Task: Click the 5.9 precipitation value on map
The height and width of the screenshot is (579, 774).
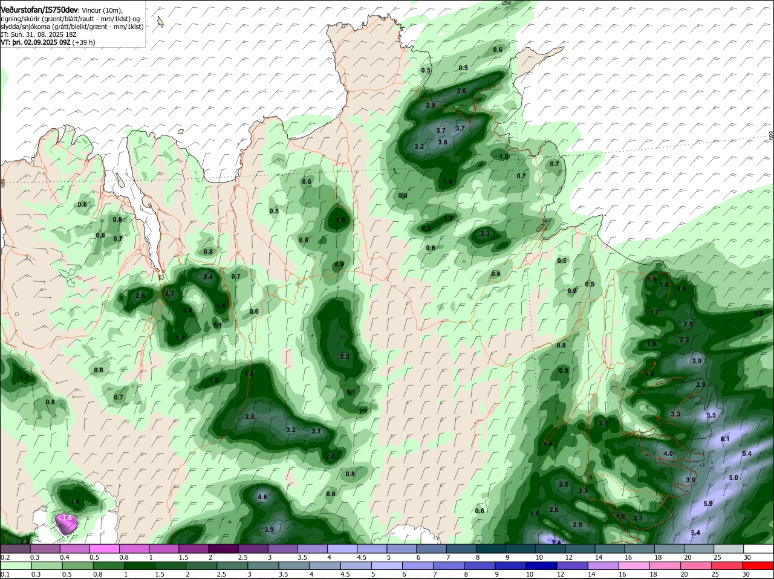Action: [709, 503]
